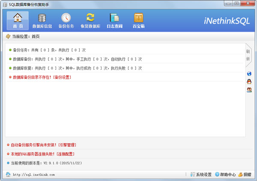Open 系统设置 in the status bar
The height and width of the screenshot is (181, 257).
point(201,175)
